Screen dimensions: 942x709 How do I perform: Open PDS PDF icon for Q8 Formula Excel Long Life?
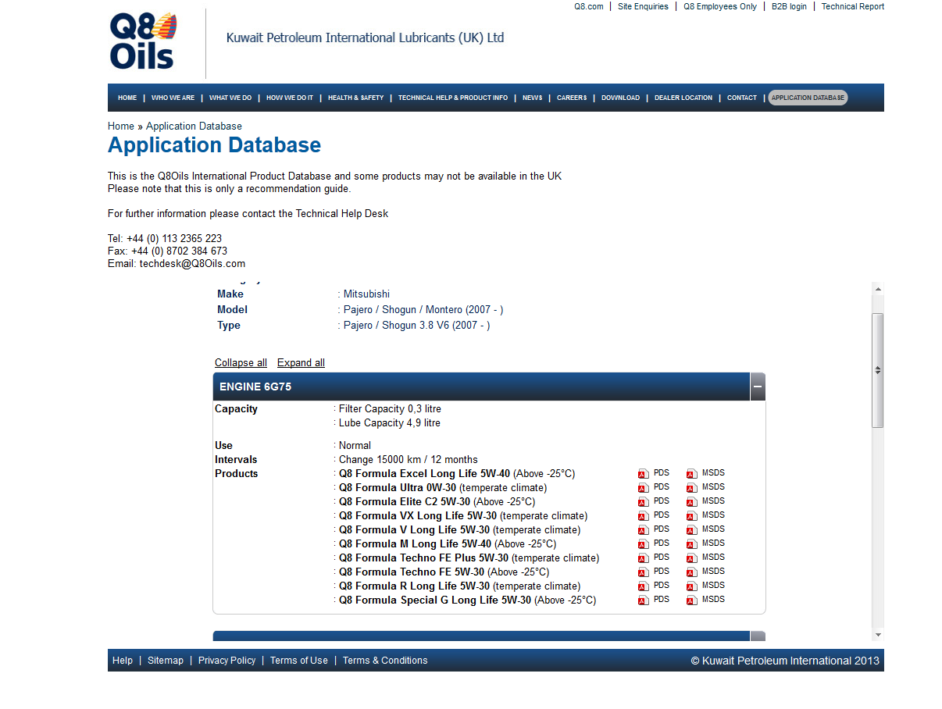point(644,473)
